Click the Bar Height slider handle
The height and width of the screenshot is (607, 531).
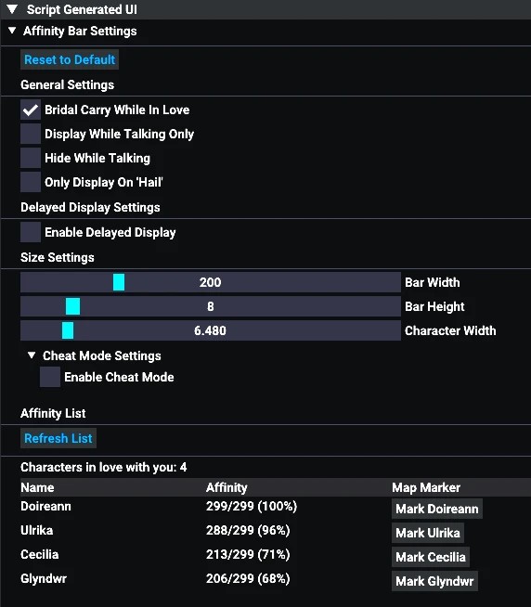pyautogui.click(x=72, y=306)
